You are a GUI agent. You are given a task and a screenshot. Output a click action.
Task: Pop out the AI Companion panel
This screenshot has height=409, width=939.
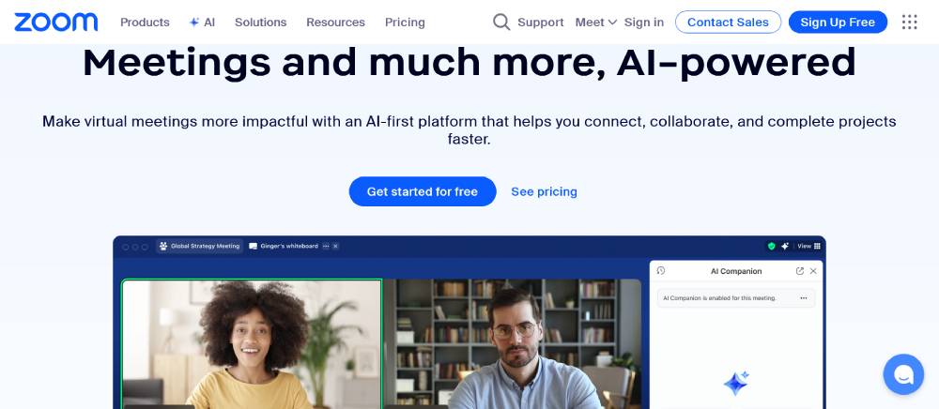tap(799, 271)
